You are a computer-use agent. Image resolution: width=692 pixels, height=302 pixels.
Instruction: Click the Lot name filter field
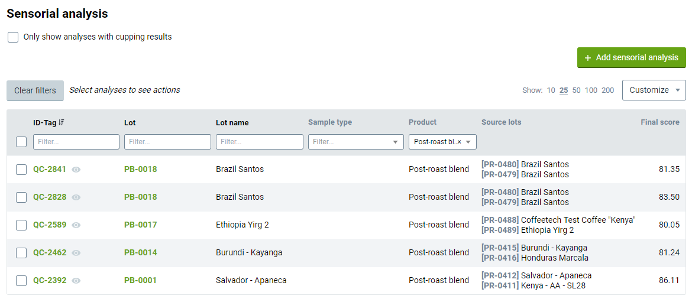(260, 142)
